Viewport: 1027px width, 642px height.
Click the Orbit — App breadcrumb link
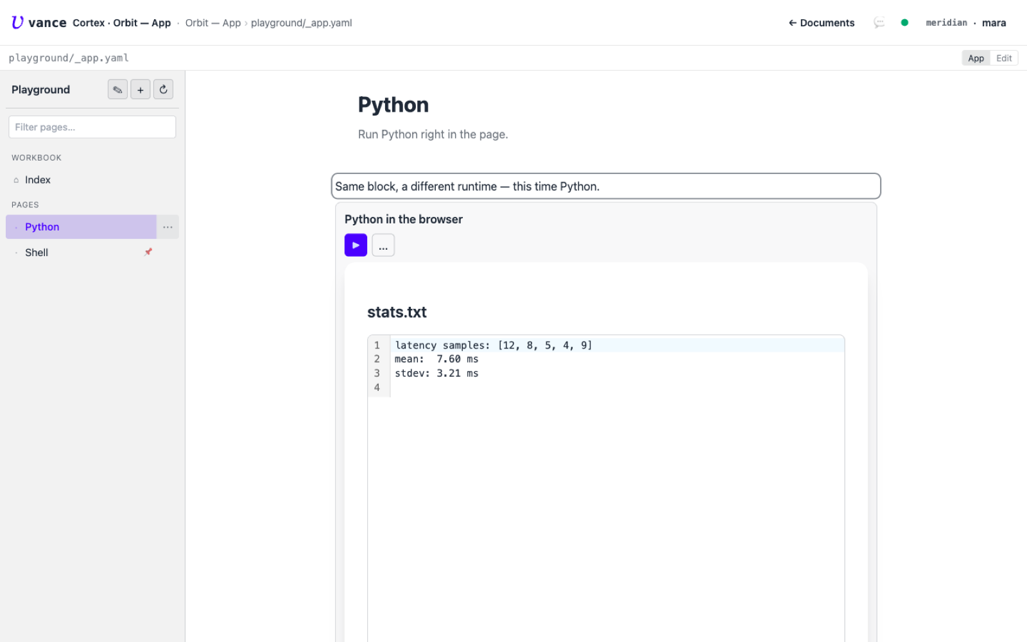point(213,22)
